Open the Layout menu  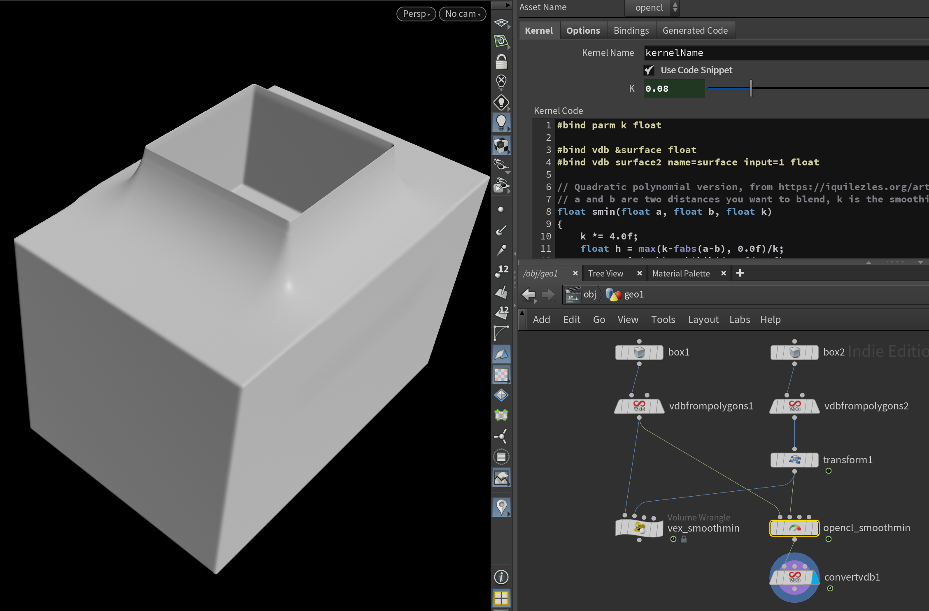tap(703, 320)
